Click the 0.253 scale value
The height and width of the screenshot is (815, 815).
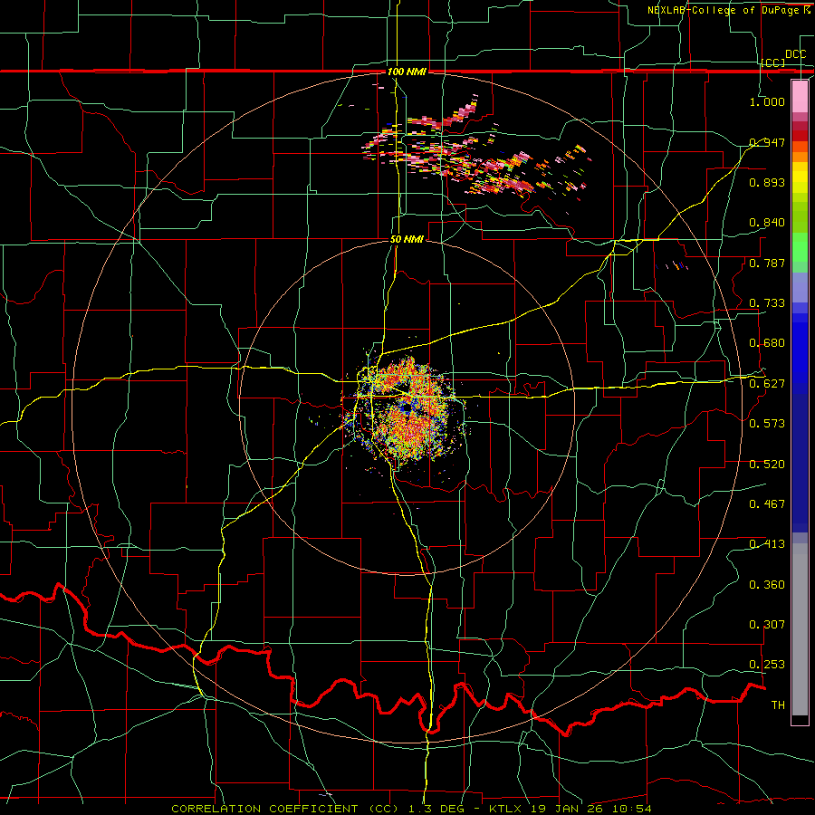click(767, 665)
